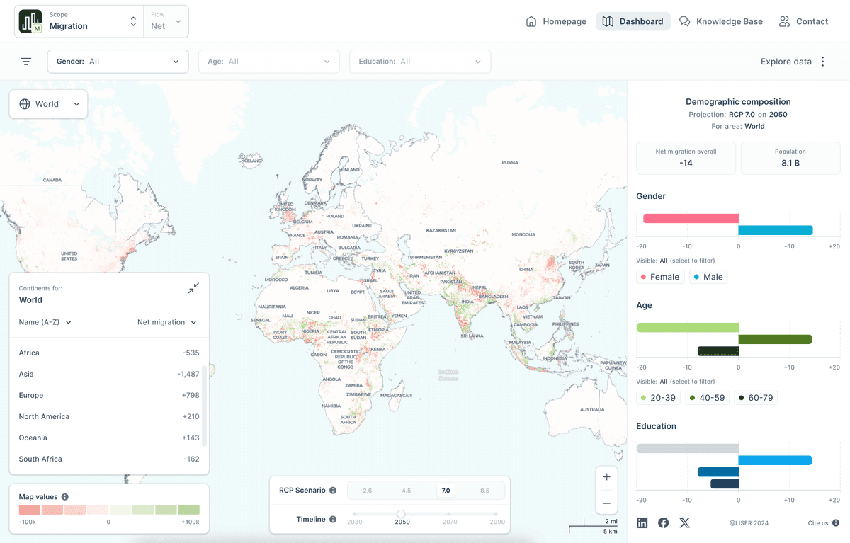Click Timeline info icon
Image resolution: width=850 pixels, height=543 pixels.
[333, 519]
